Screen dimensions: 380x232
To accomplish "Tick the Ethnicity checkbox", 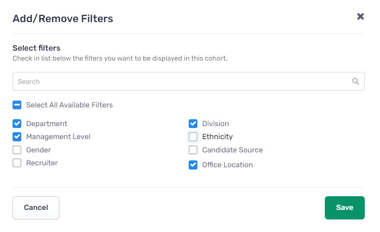I will [x=193, y=137].
